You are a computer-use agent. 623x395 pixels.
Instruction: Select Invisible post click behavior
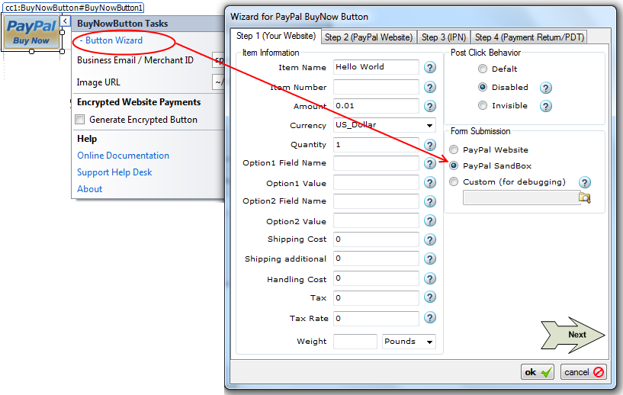[x=483, y=106]
